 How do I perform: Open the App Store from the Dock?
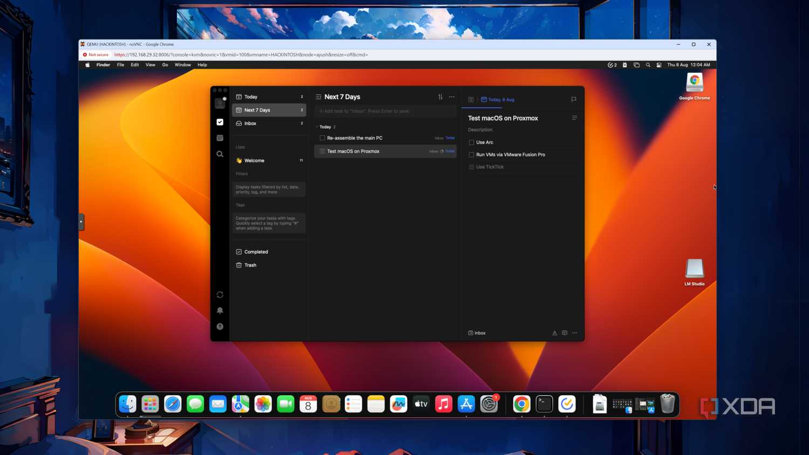coord(466,404)
